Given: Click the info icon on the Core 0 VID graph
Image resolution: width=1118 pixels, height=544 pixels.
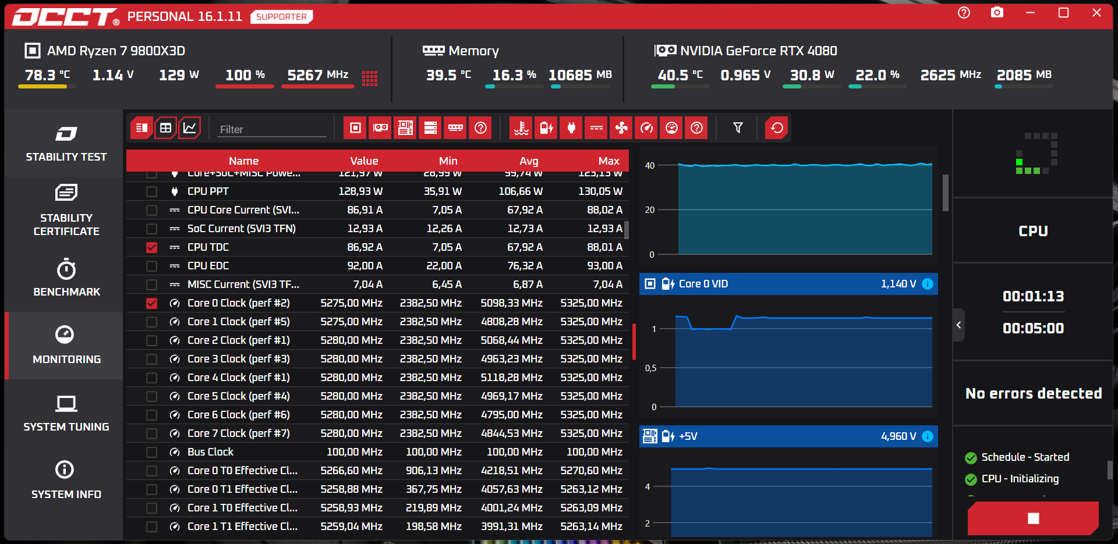Looking at the screenshot, I should [x=928, y=284].
